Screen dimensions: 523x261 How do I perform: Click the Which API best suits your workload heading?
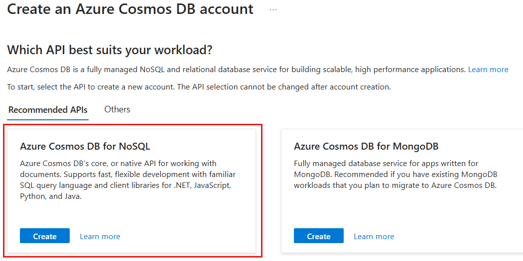[x=110, y=50]
